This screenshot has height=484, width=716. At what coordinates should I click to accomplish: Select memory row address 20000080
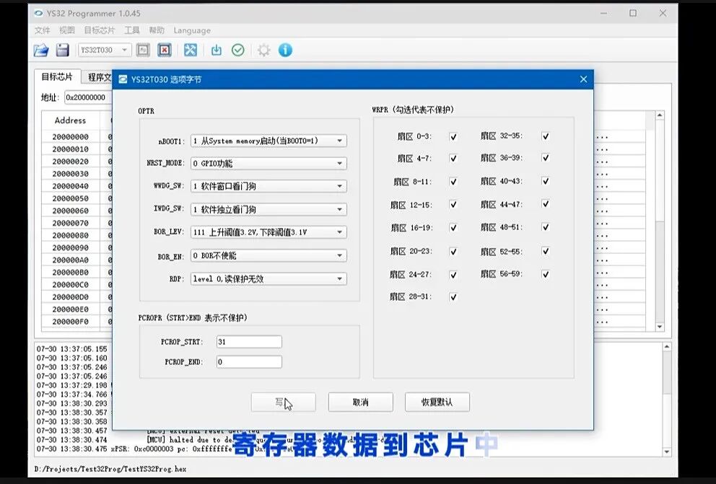(x=70, y=235)
